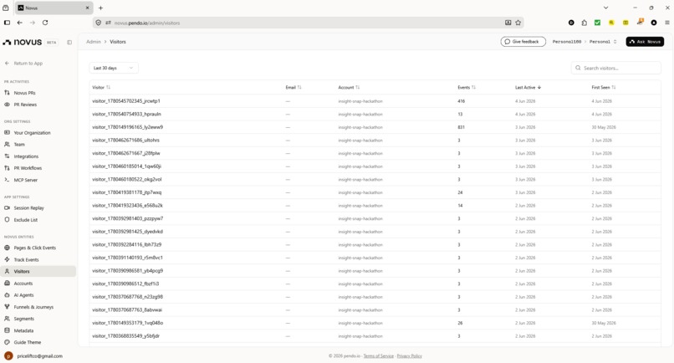Open Team page icon

point(7,145)
